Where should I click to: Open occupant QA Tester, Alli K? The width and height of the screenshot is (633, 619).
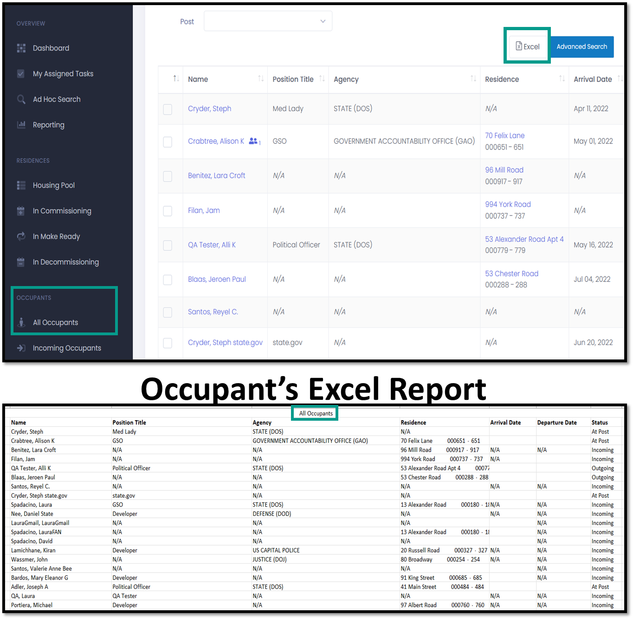(212, 244)
